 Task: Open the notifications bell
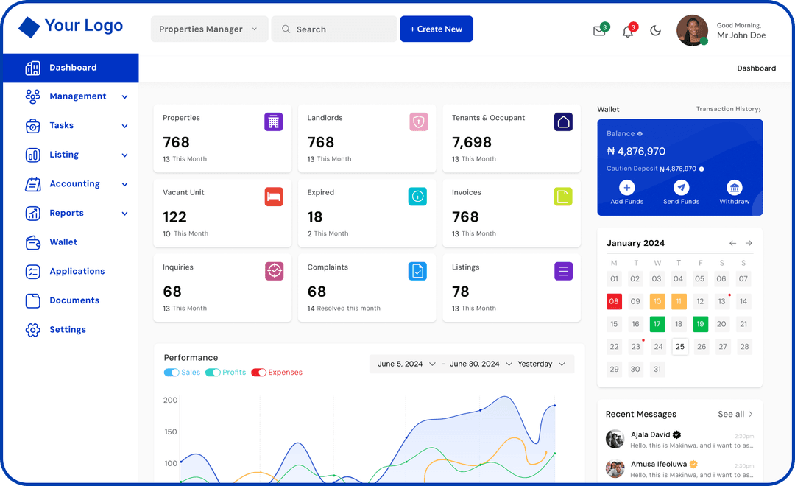[628, 30]
